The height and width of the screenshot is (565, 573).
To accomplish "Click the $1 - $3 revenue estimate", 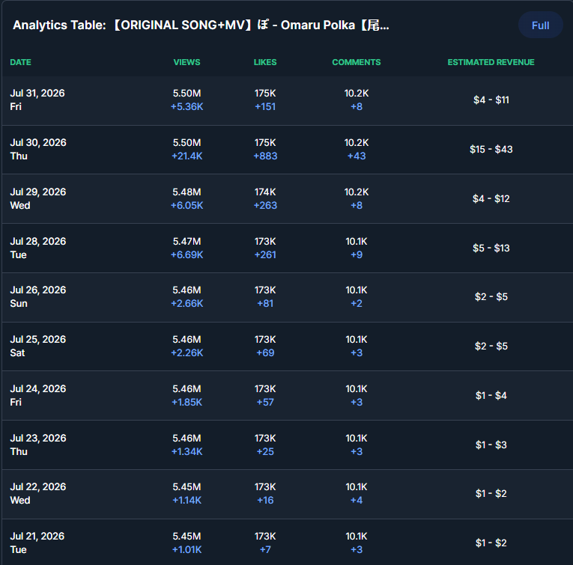I will point(491,445).
